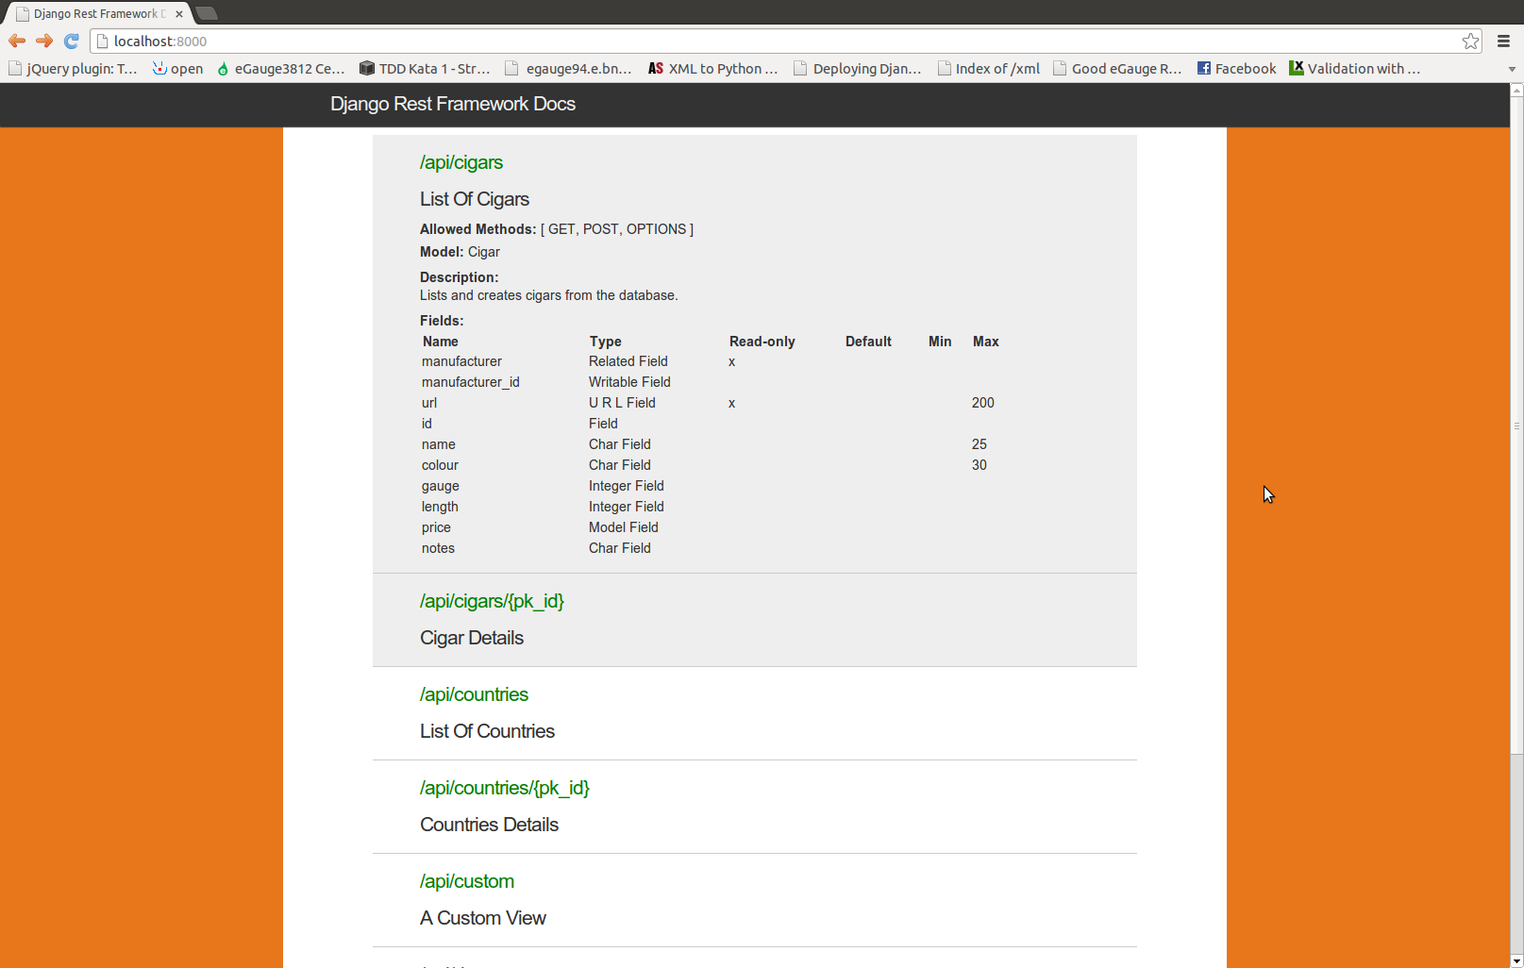Screen dimensions: 1524x968
Task: Click the Countries Details heading
Action: 489,825
